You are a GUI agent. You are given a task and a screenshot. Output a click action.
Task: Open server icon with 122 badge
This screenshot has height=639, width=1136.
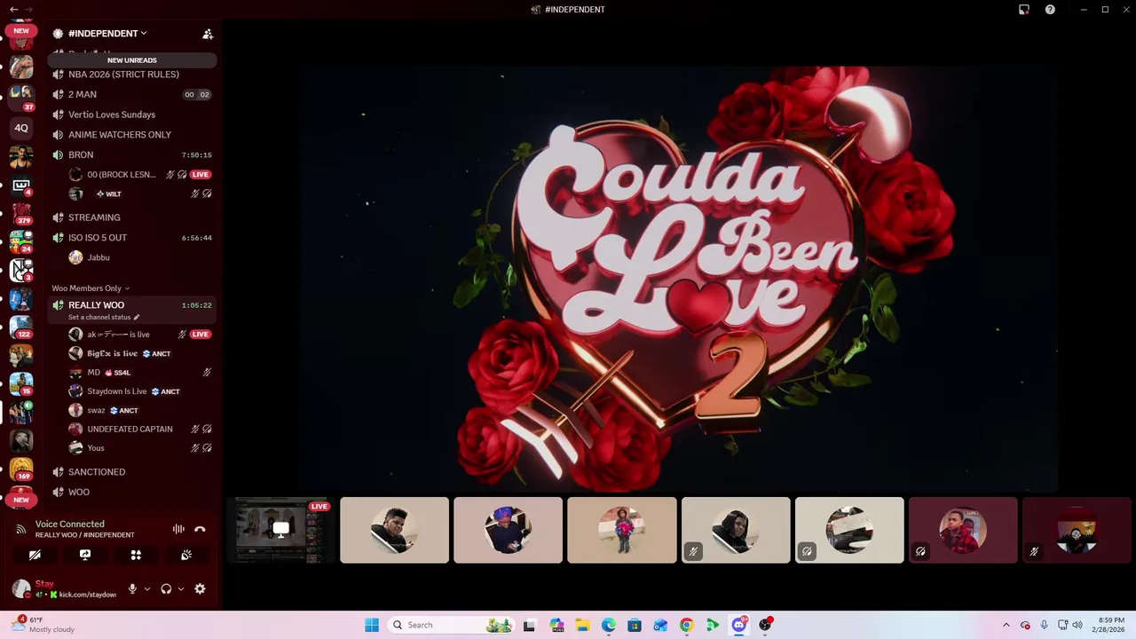21,327
